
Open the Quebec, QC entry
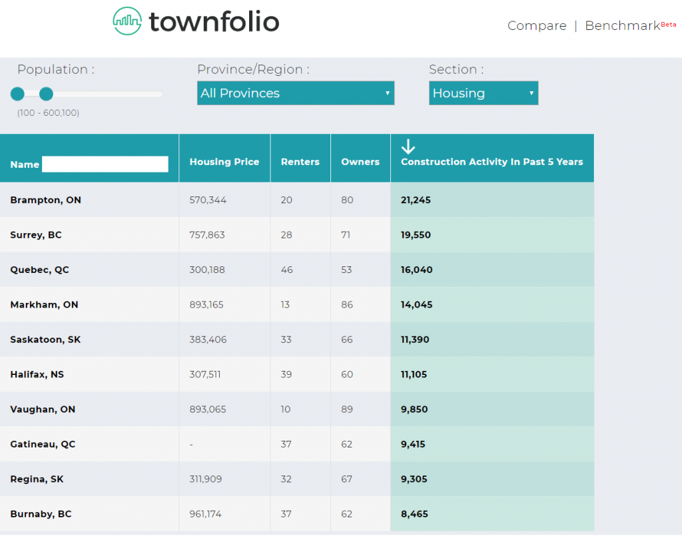tap(39, 270)
